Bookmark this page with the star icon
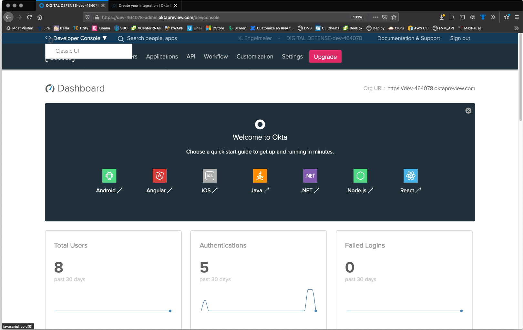The width and height of the screenshot is (523, 330). tap(394, 17)
